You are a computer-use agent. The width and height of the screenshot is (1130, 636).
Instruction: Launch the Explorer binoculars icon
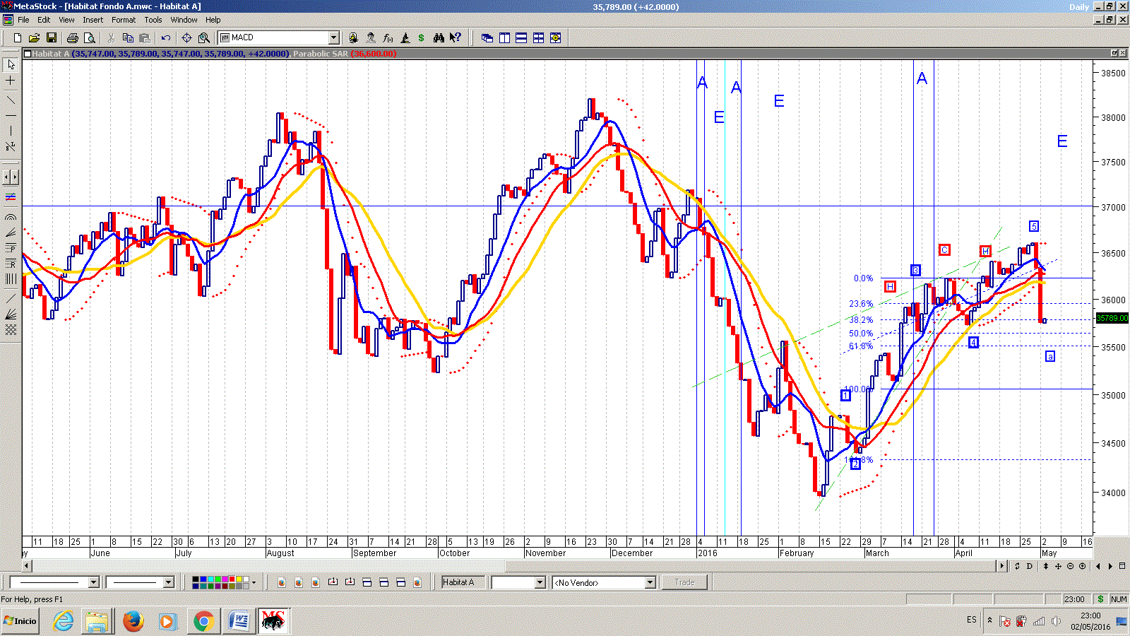[x=439, y=37]
